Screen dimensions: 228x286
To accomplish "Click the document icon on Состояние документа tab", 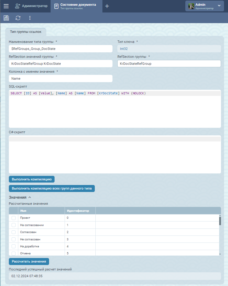I will pos(56,6).
